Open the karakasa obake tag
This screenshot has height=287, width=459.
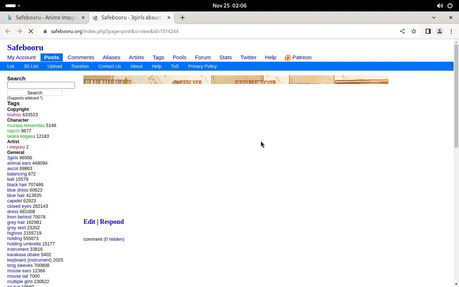coord(23,255)
